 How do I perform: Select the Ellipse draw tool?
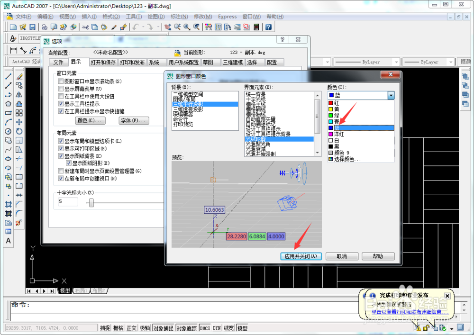8,159
